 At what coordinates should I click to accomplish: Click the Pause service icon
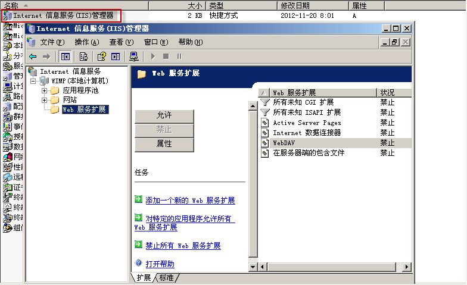click(179, 57)
